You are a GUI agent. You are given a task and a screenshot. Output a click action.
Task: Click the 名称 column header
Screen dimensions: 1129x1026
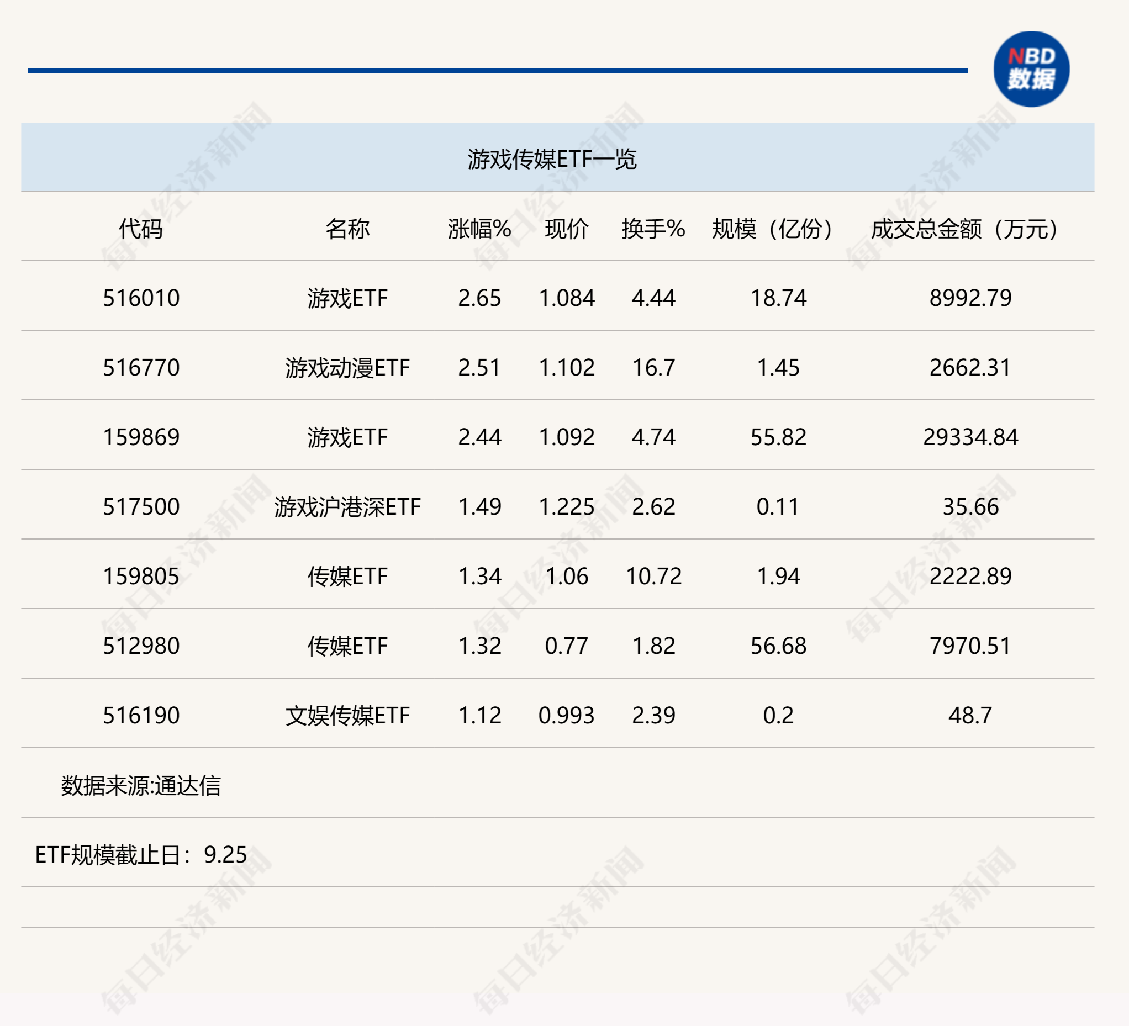[x=347, y=229]
